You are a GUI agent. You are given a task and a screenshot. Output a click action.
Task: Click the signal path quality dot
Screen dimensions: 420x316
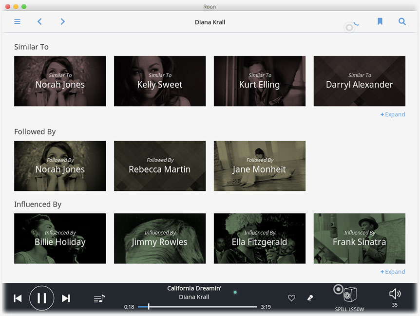pyautogui.click(x=235, y=292)
